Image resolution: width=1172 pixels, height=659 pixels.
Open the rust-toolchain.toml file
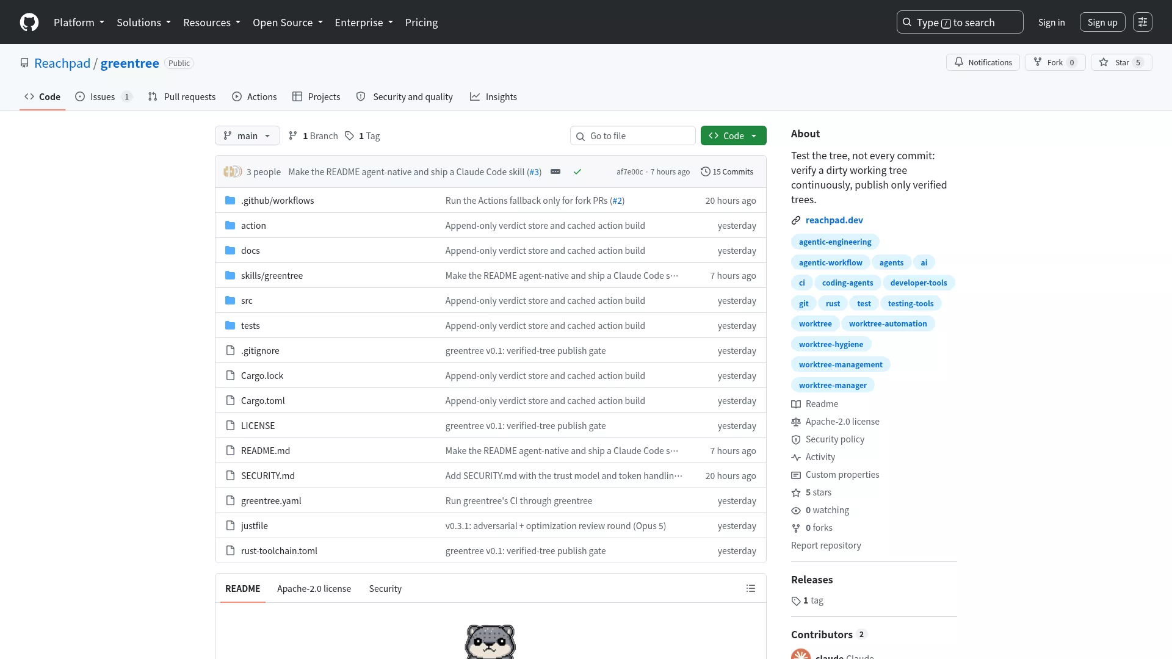coord(279,550)
